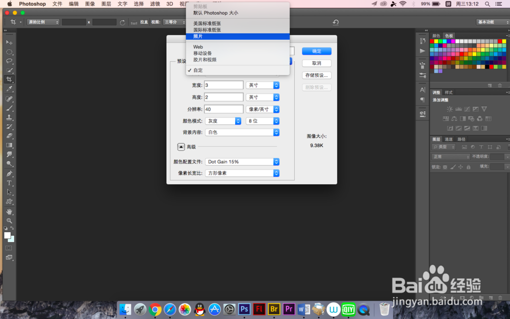Reset crop with the undo arrow icon
The height and width of the screenshot is (319, 510).
pos(336,22)
